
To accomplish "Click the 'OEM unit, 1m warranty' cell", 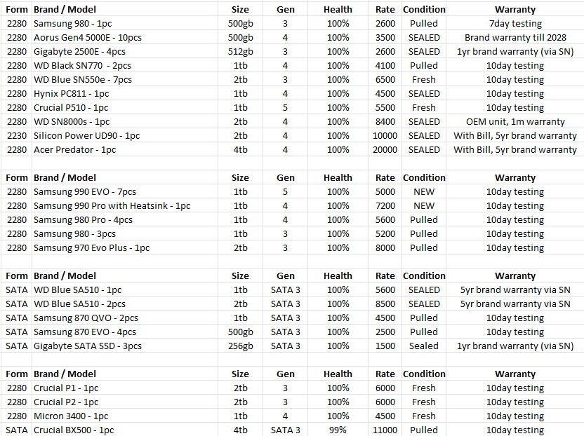I will point(515,122).
